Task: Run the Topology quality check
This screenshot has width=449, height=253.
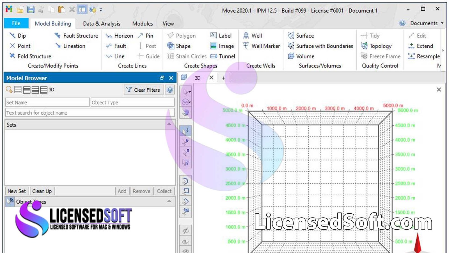Action: [x=376, y=46]
